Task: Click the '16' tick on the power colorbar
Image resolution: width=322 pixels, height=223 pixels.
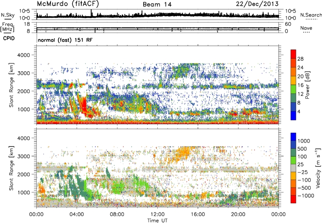Action: coord(300,85)
